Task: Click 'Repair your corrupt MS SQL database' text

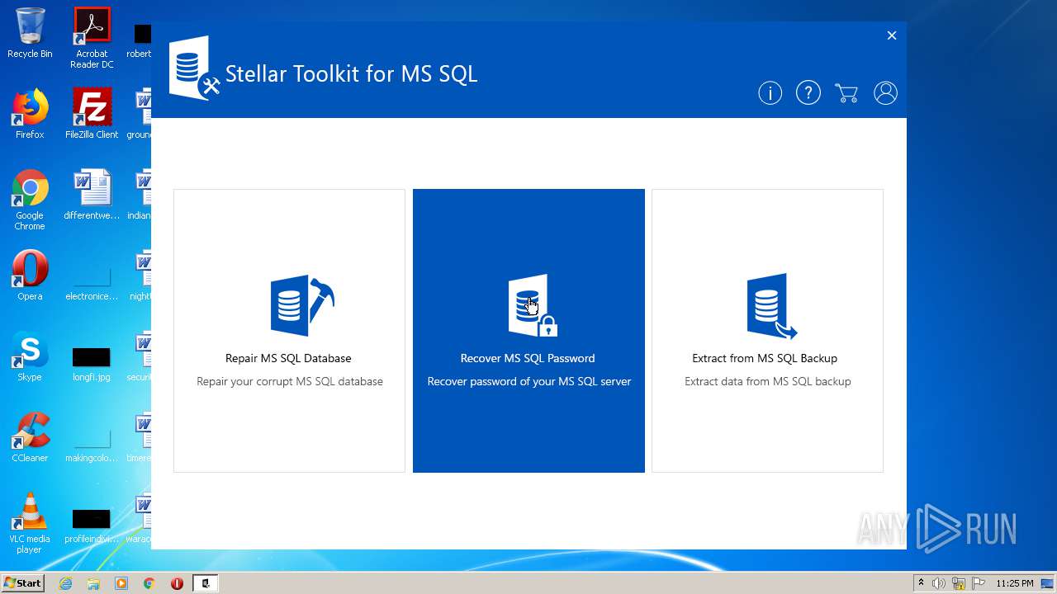Action: (289, 381)
